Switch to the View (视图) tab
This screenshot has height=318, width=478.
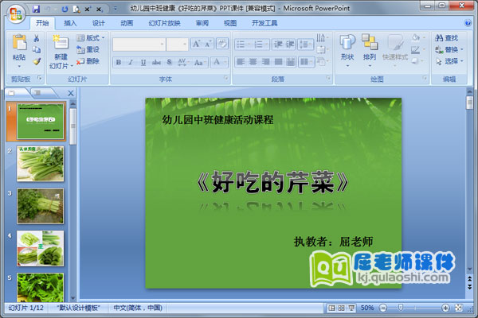(x=230, y=23)
